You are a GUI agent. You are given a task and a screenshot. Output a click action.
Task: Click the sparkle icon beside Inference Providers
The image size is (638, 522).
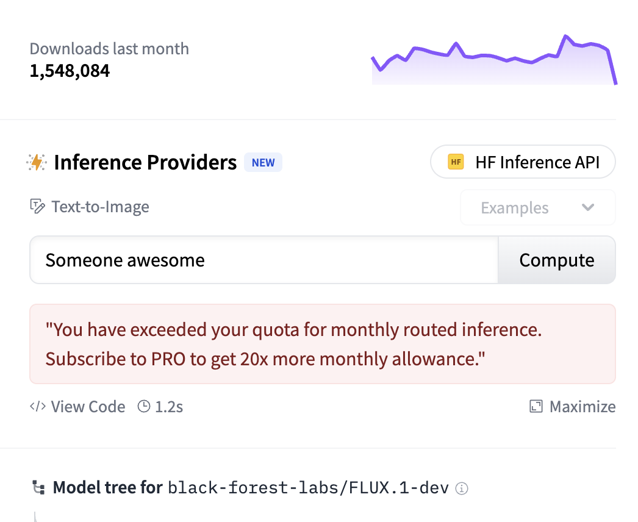click(x=37, y=162)
